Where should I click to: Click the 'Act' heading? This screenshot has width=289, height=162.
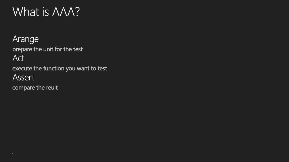18,58
